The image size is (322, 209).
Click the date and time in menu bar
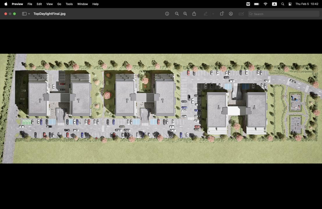pos(307,4)
